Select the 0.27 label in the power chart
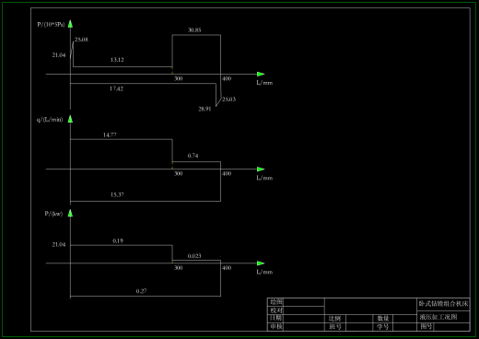The image size is (479, 339). pos(141,291)
